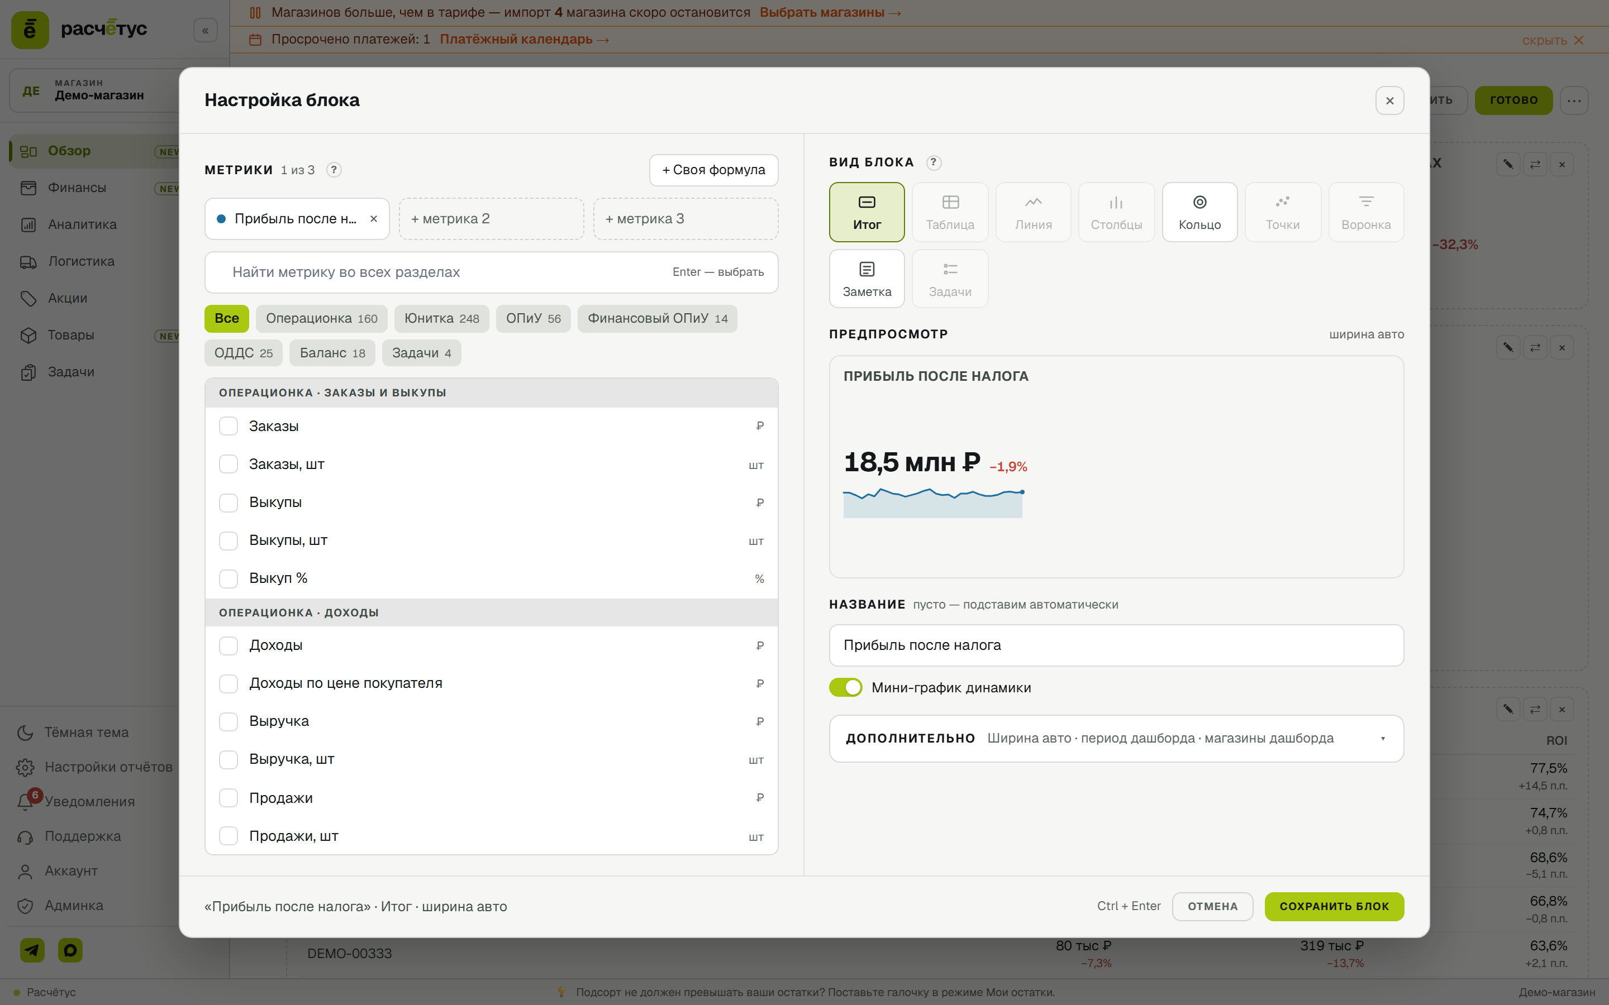Check the Доходы metric checkbox
The width and height of the screenshot is (1609, 1005).
228,645
